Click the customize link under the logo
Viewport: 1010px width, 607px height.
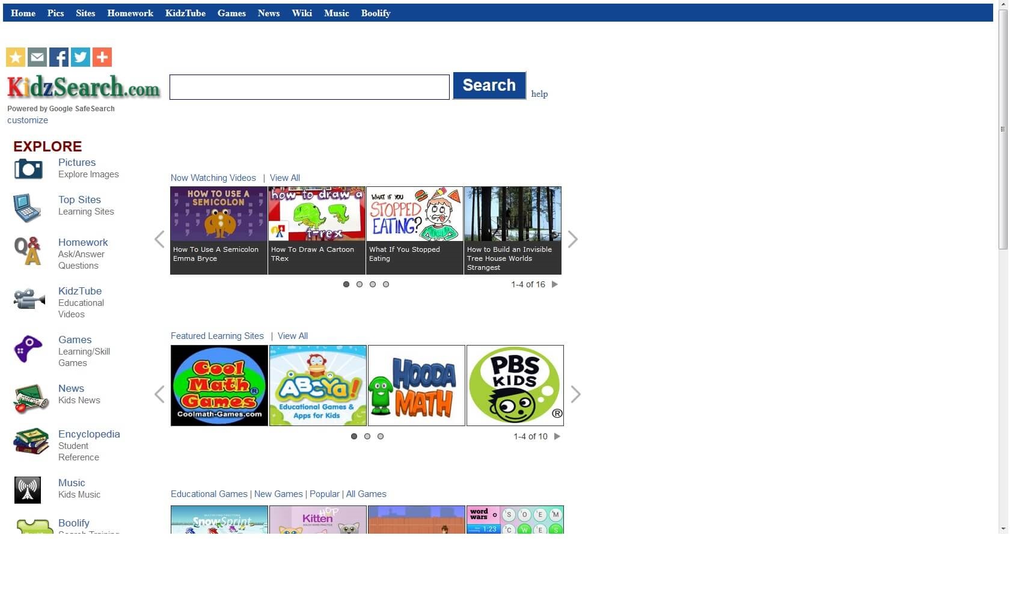[28, 120]
